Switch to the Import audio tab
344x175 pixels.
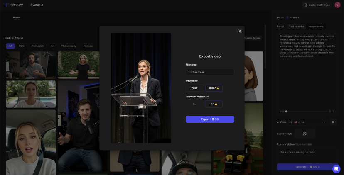pos(316,27)
